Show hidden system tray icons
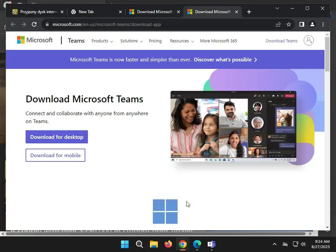 coord(275,244)
